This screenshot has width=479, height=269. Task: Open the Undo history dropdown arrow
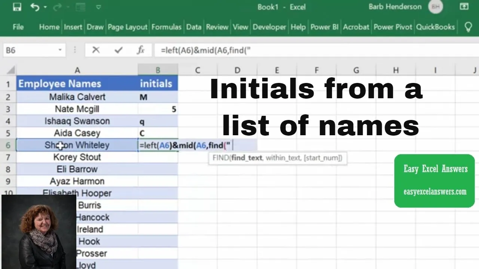tap(45, 7)
